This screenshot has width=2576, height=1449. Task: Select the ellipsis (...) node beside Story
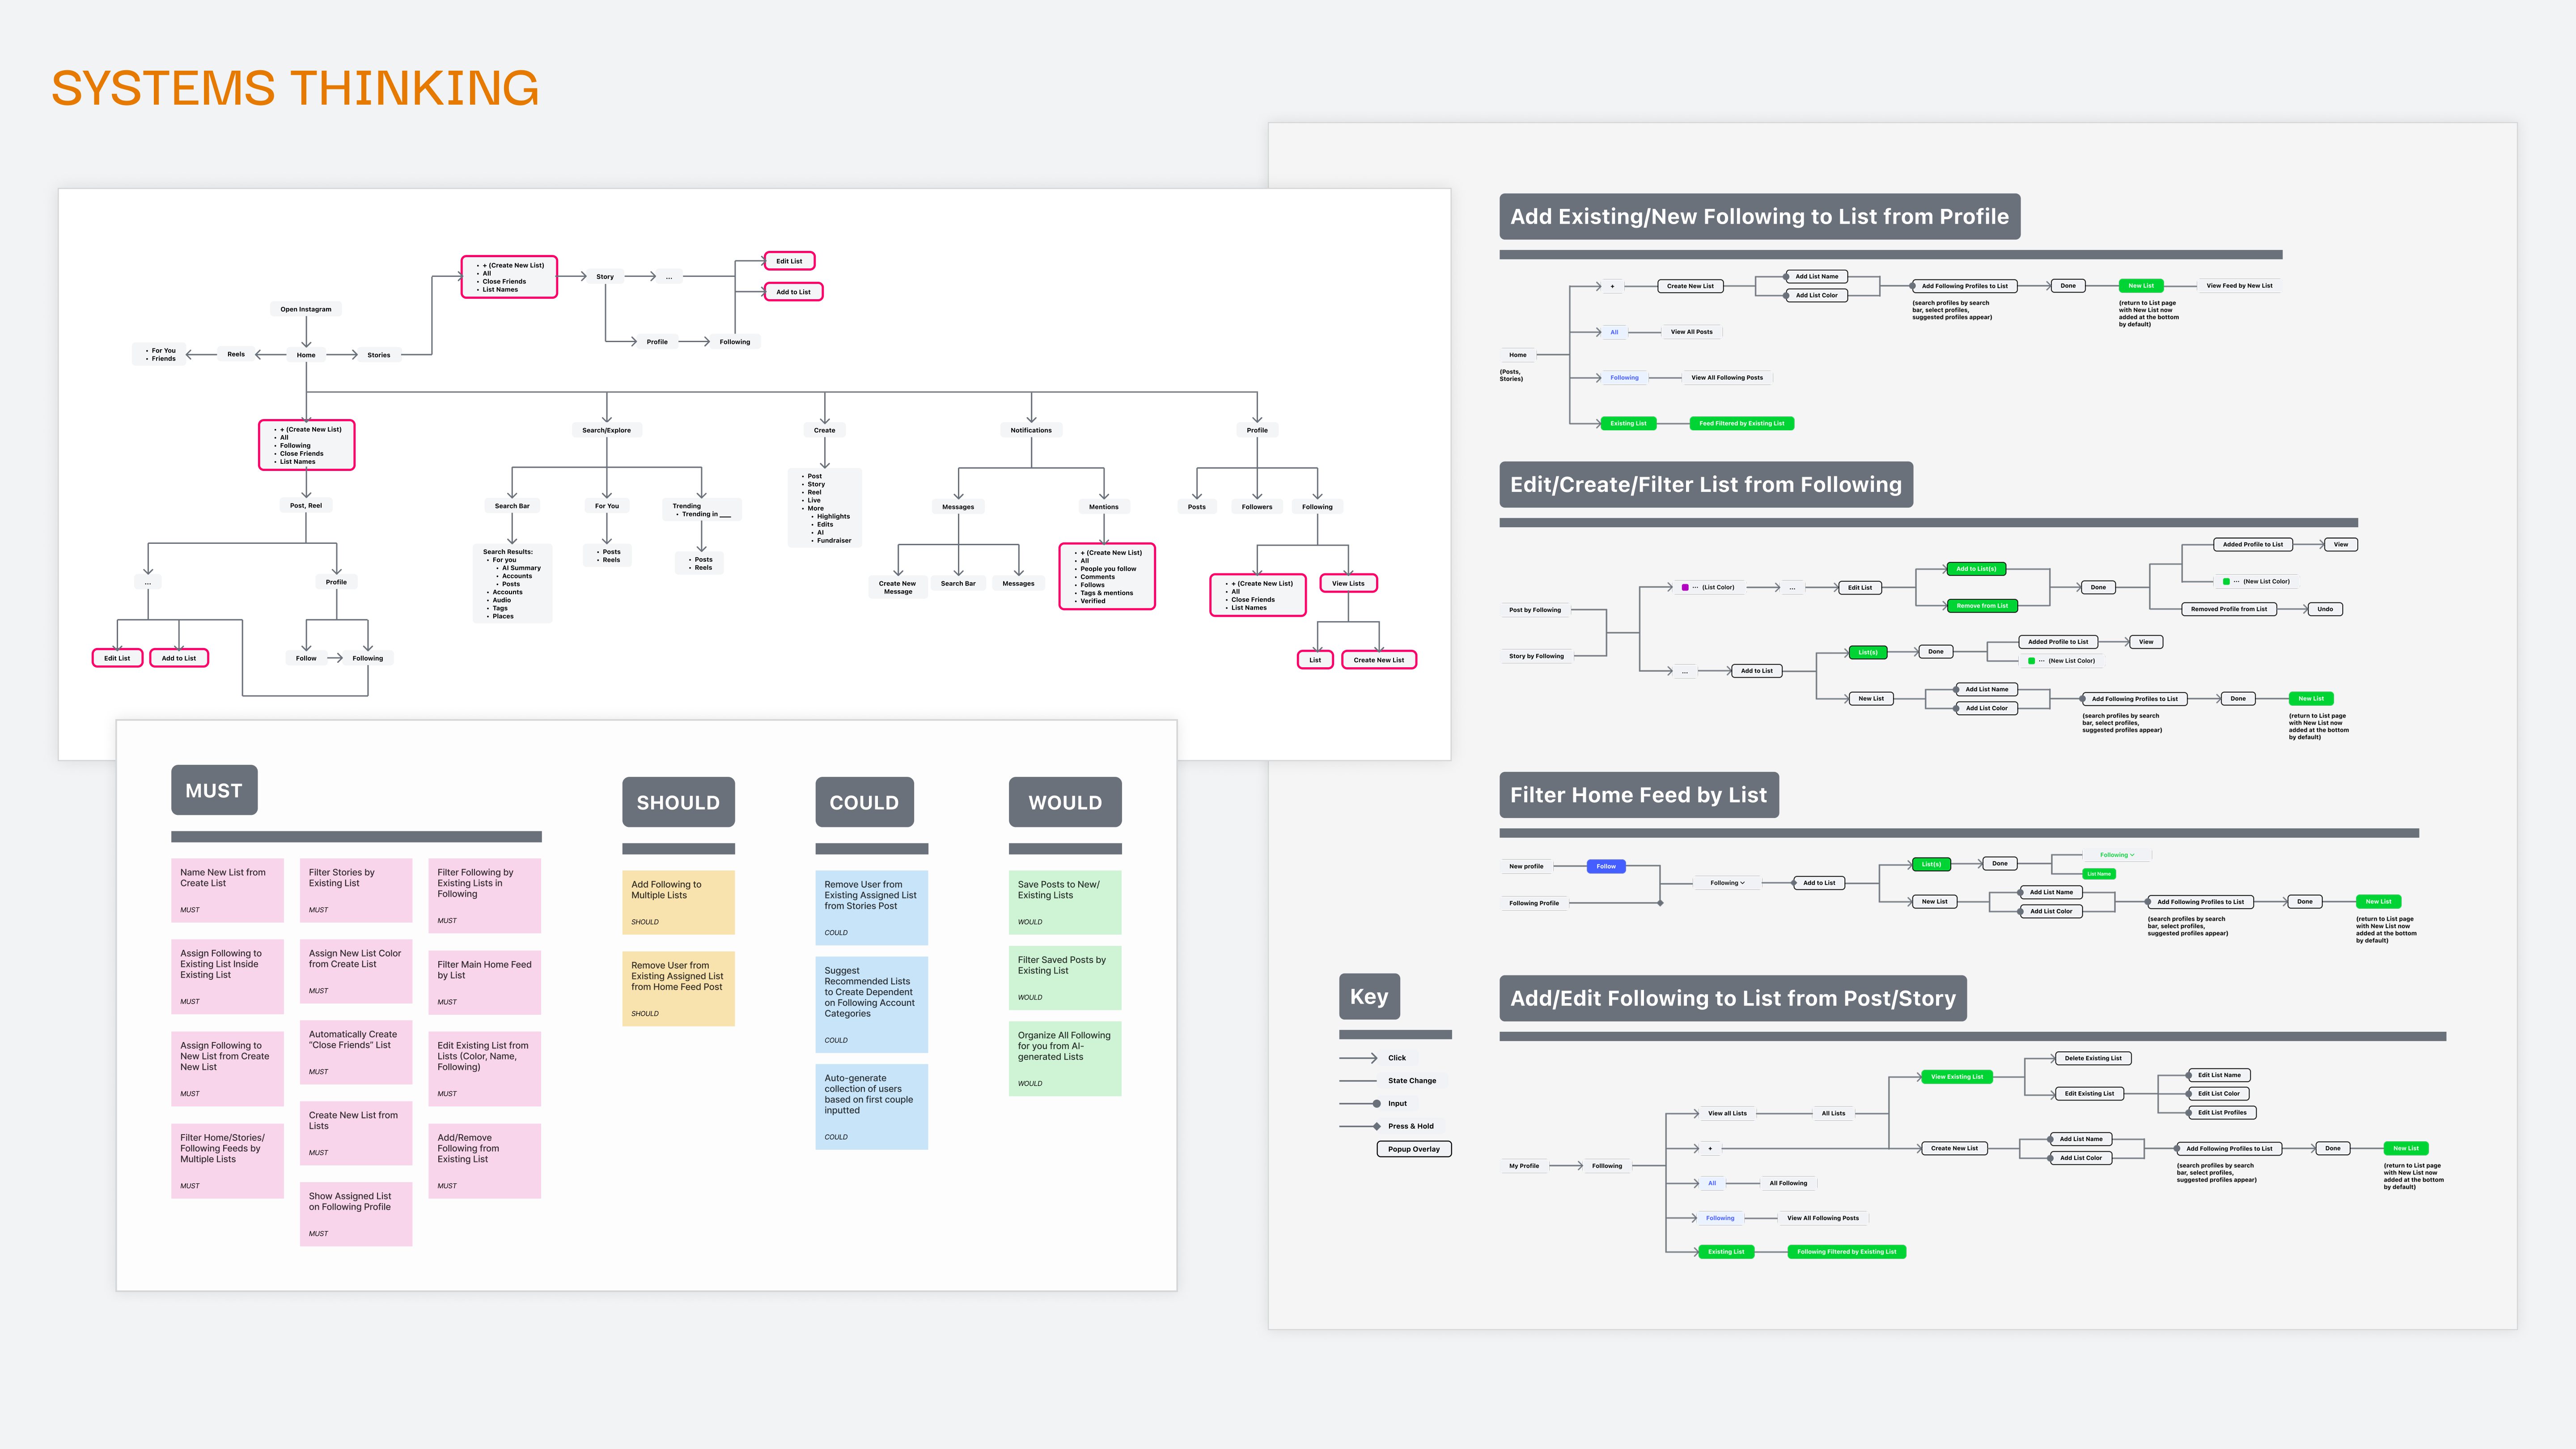pos(668,277)
